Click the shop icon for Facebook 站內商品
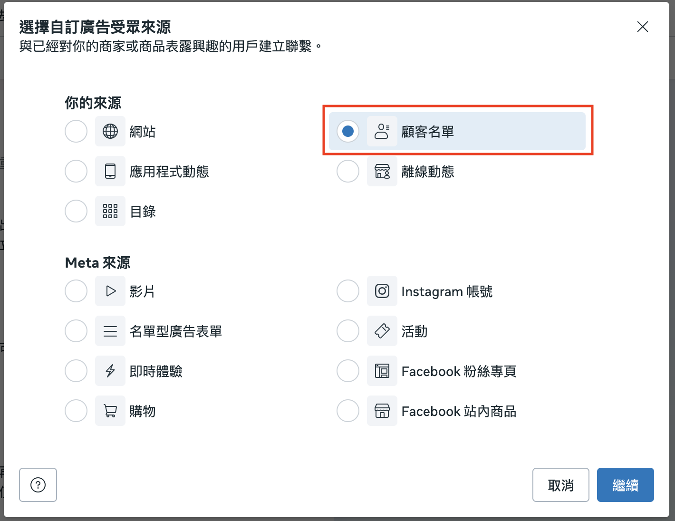This screenshot has height=521, width=675. click(382, 411)
